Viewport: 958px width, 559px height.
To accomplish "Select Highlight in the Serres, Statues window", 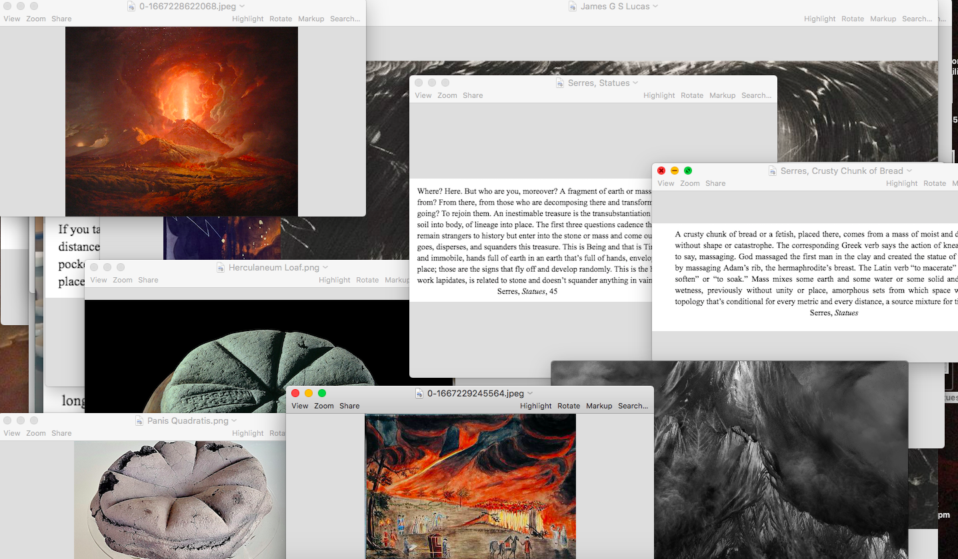I will (659, 95).
